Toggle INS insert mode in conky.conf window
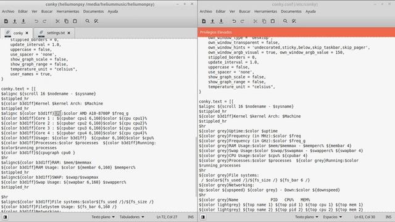 [388, 217]
